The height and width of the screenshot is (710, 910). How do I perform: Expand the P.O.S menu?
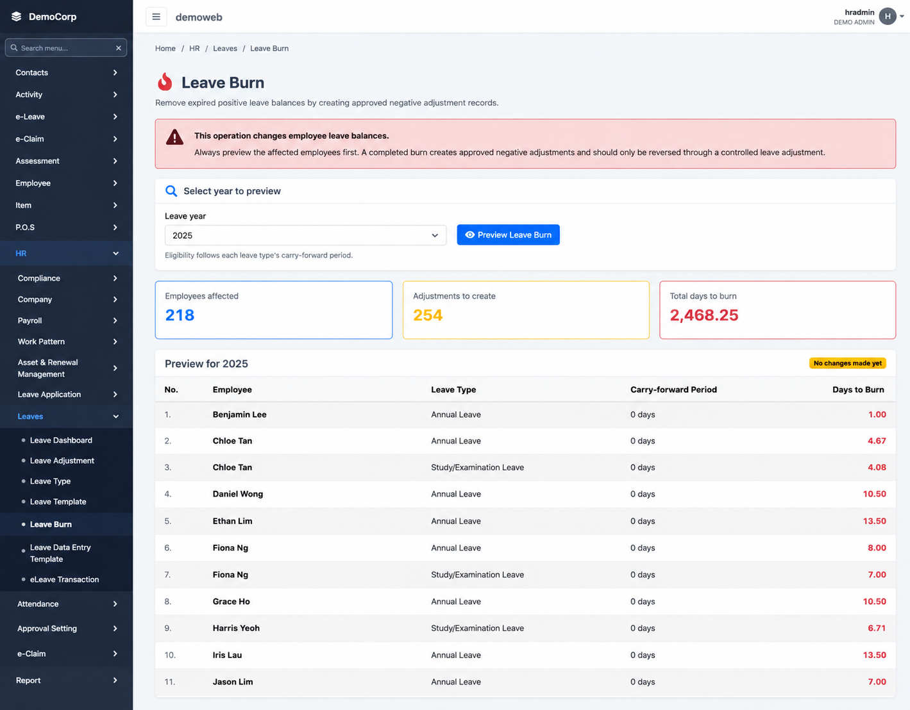(x=66, y=227)
